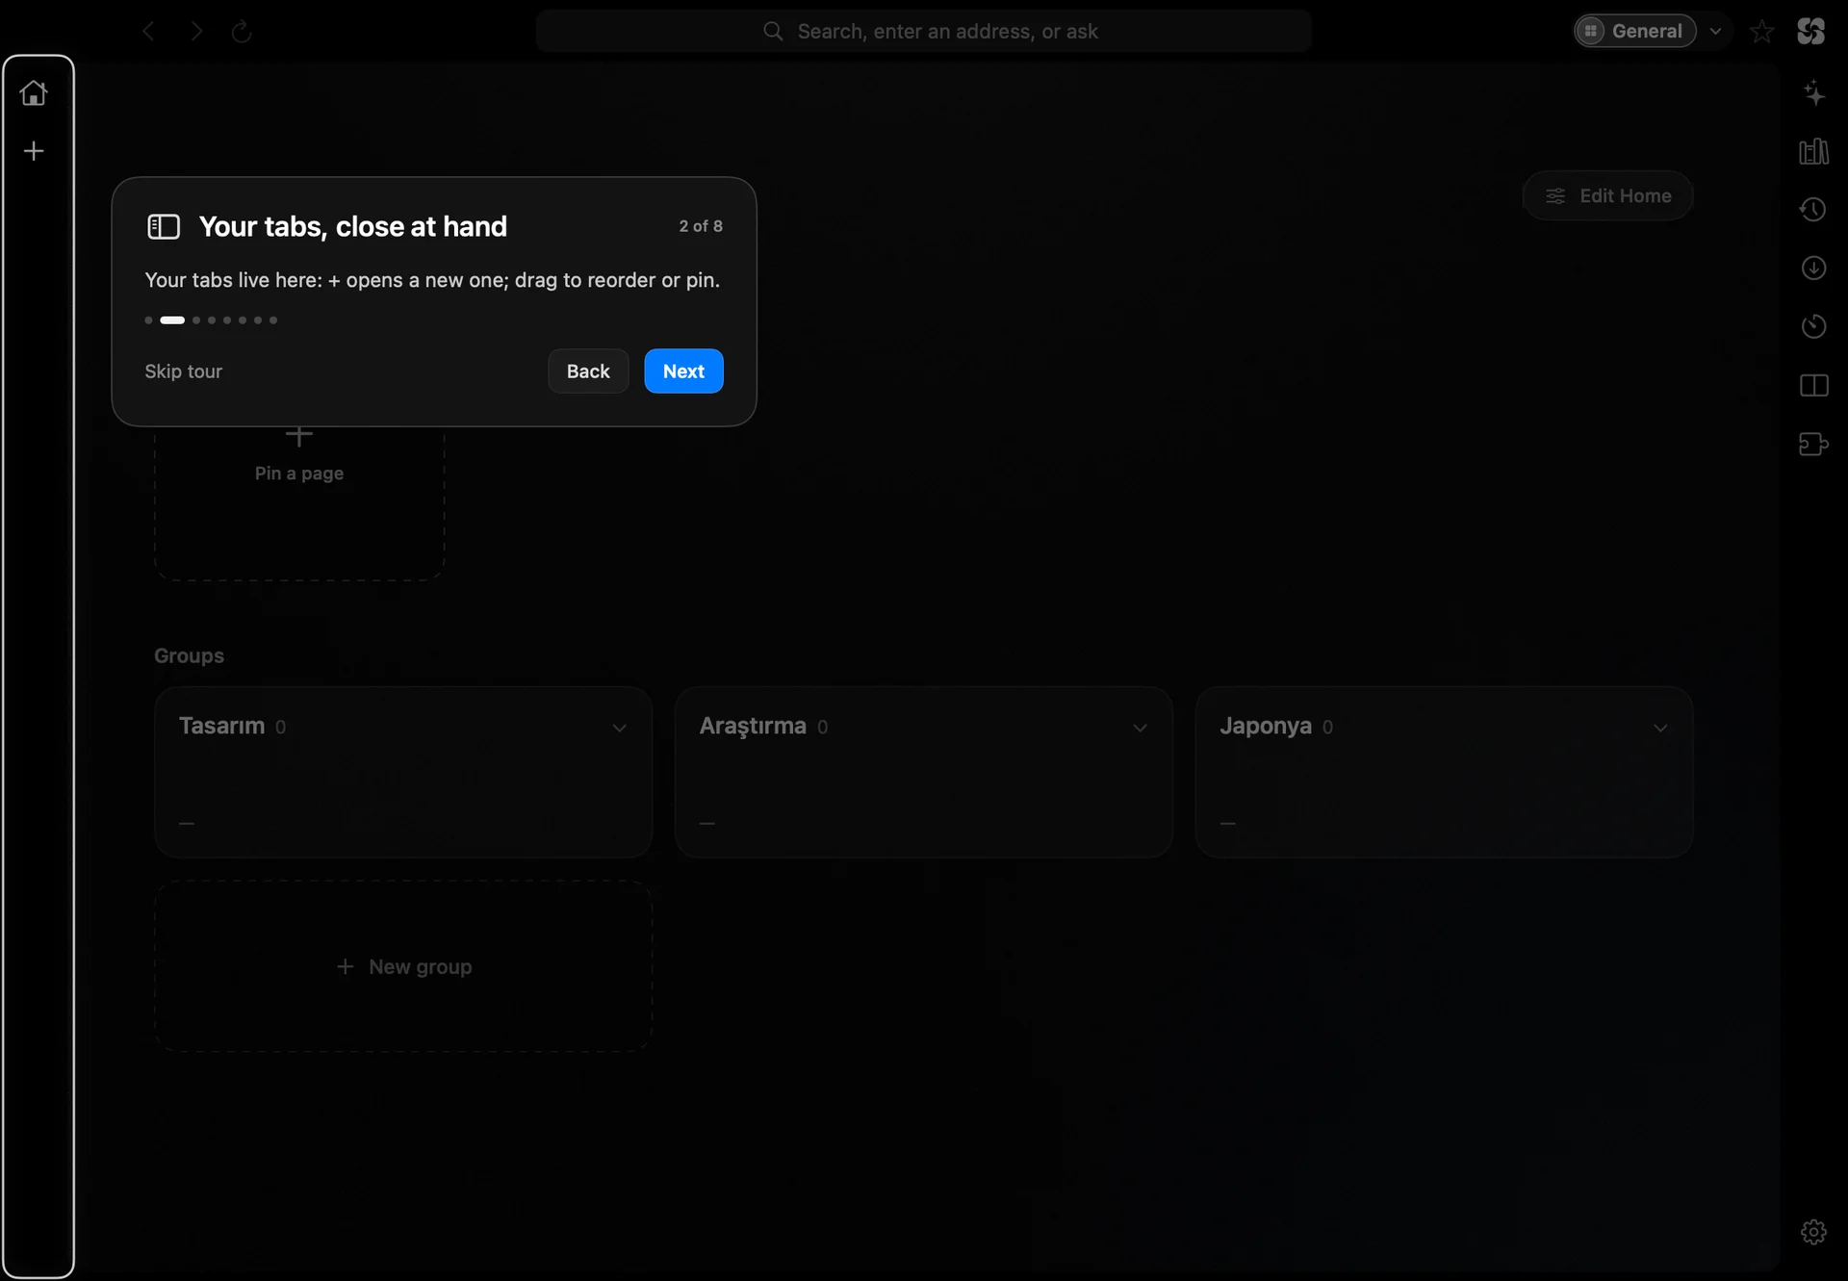Open the browser logo menu icon

click(x=1811, y=32)
